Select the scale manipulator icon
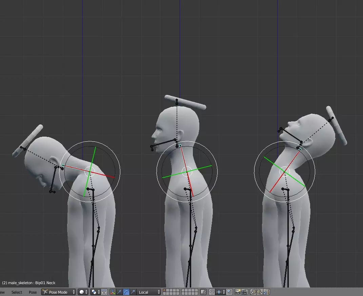The height and width of the screenshot is (296, 363). (133, 292)
